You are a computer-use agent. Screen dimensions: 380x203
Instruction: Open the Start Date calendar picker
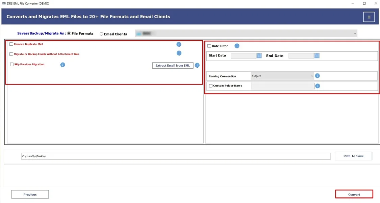258,55
